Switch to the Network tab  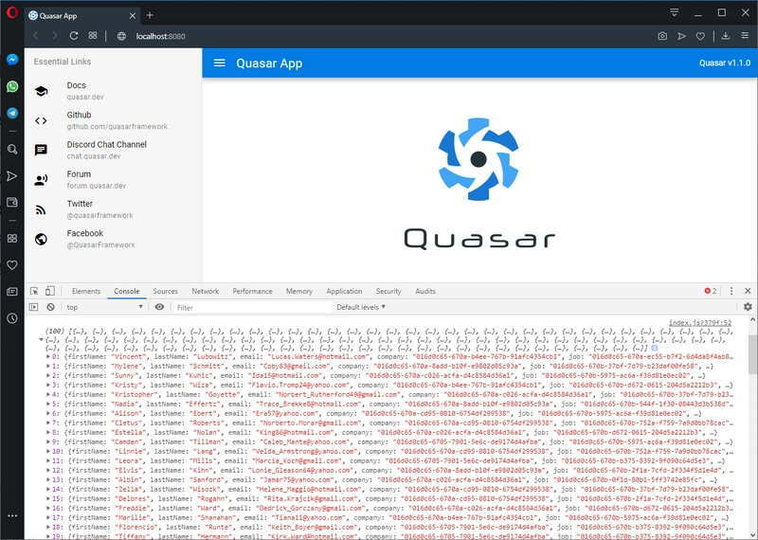coord(205,291)
